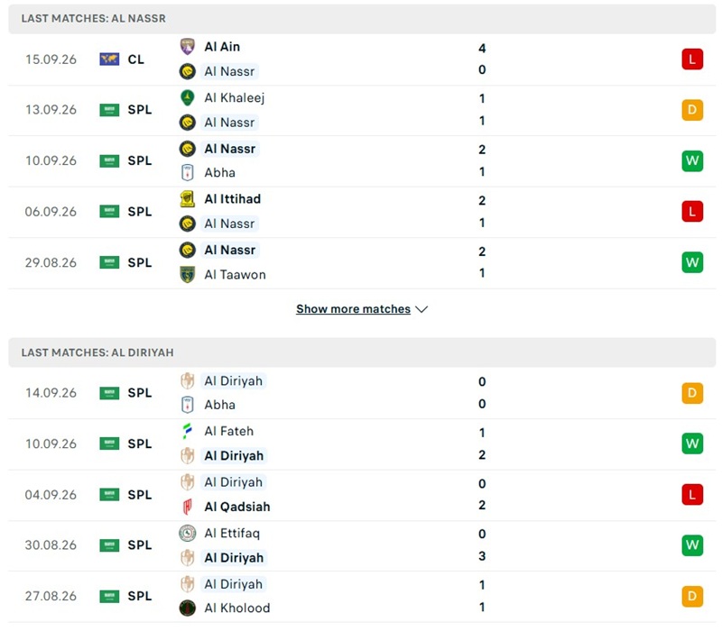The image size is (722, 631).
Task: Click the Al Ain club crest
Action: pos(188,47)
